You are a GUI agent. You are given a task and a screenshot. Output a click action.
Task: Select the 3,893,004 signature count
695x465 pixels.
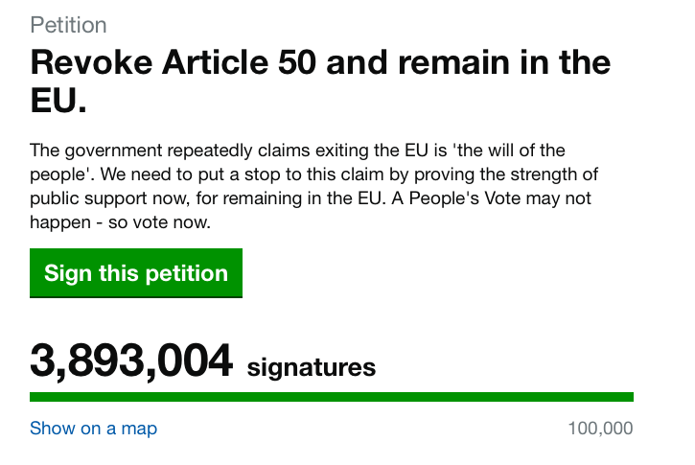pyautogui.click(x=131, y=362)
